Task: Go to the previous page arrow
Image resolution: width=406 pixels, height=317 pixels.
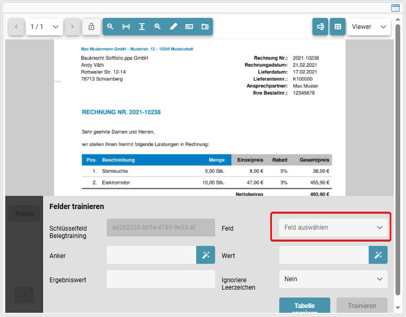Action: pyautogui.click(x=16, y=27)
